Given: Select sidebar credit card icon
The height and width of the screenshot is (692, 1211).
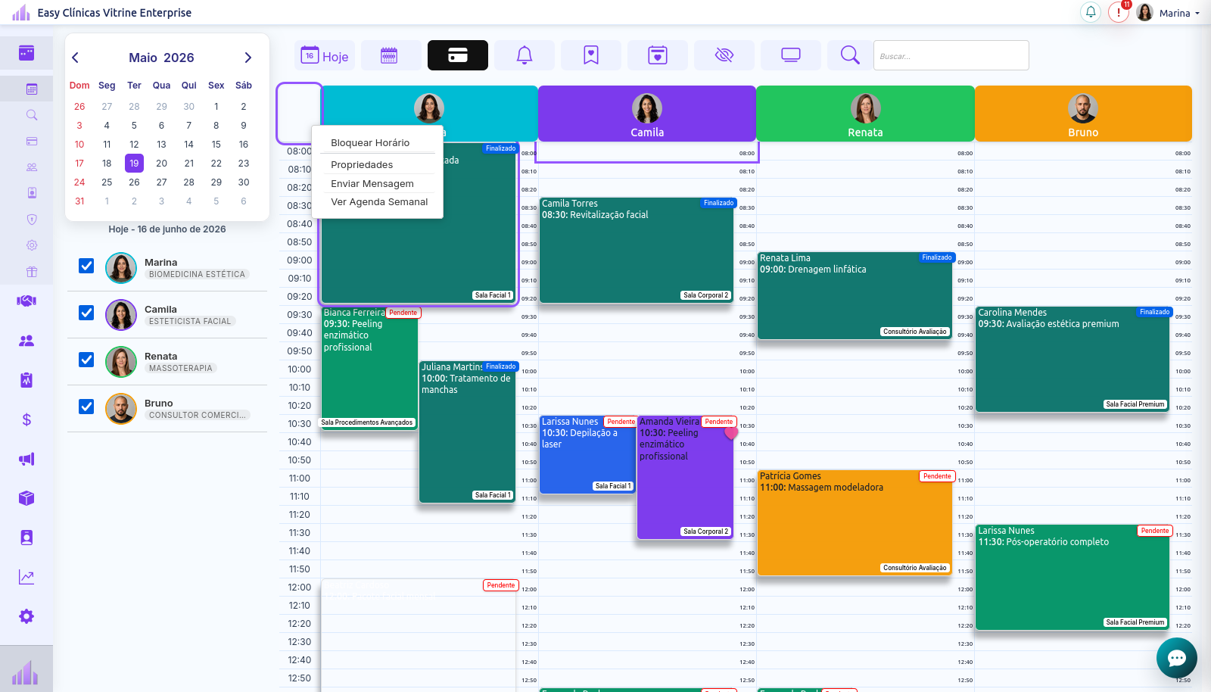Looking at the screenshot, I should 32,141.
